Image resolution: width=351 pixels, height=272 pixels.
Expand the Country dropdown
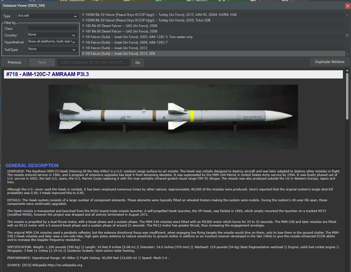pyautogui.click(x=52, y=35)
